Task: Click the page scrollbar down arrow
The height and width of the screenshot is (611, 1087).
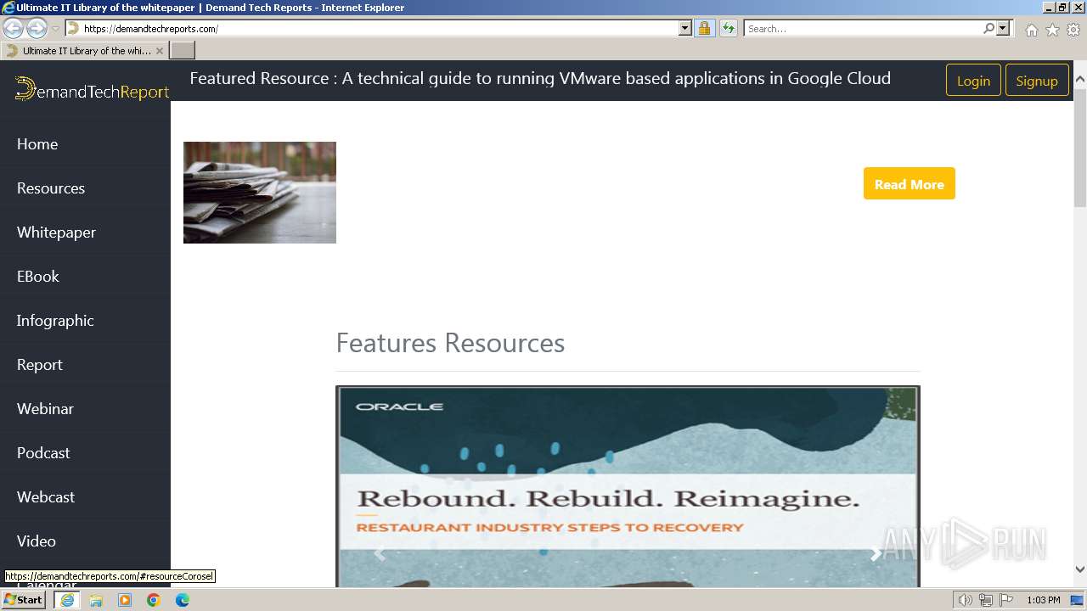Action: 1080,569
